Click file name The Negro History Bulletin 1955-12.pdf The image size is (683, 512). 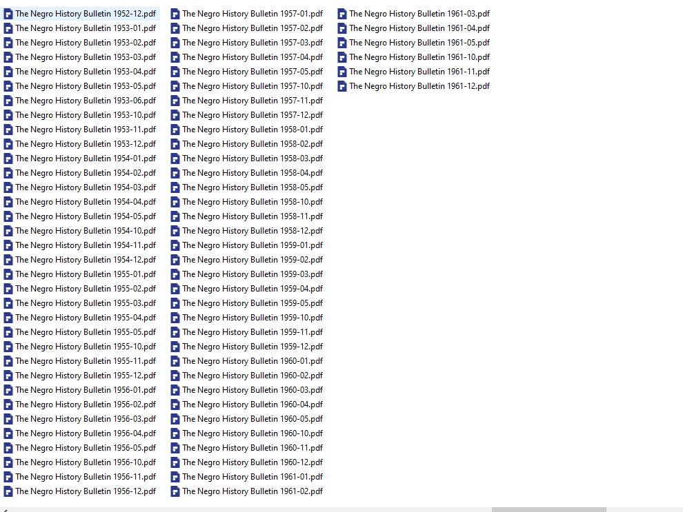tap(86, 376)
